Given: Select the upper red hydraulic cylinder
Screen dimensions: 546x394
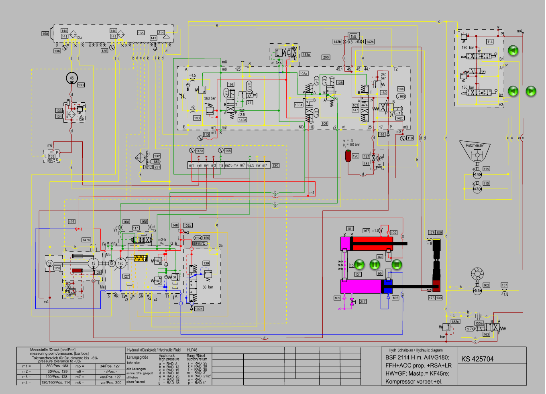Looking at the screenshot, I should (x=367, y=243).
